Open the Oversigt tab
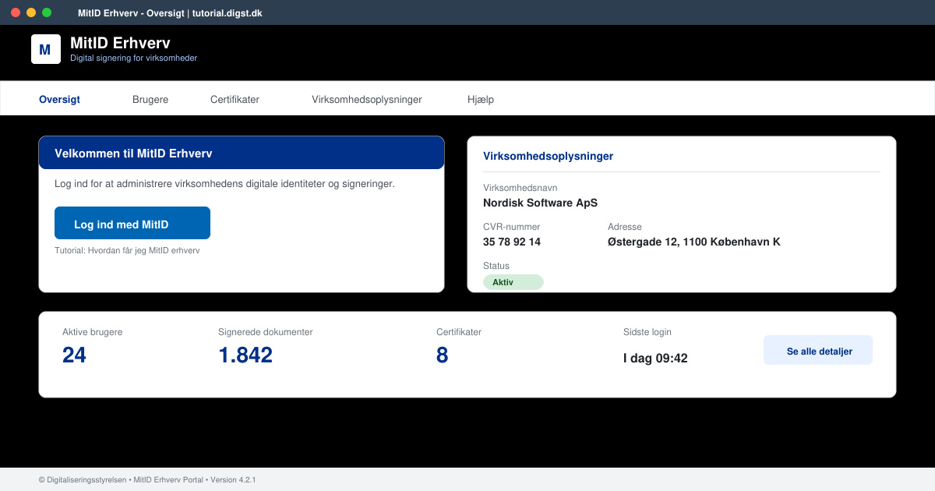Viewport: 935px width, 491px height. [x=59, y=100]
